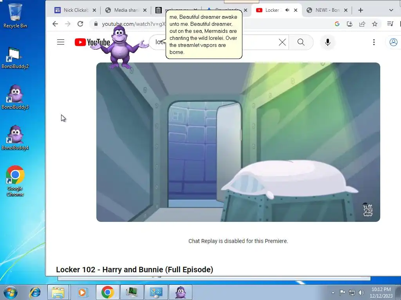Clear the YouTube search box
This screenshot has width=401, height=300.
pyautogui.click(x=282, y=42)
